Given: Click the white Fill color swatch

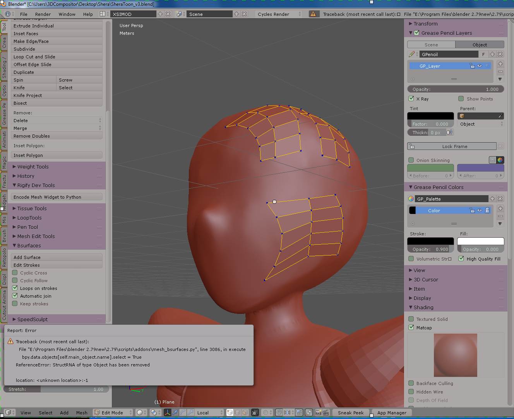Looking at the screenshot, I should [x=481, y=241].
